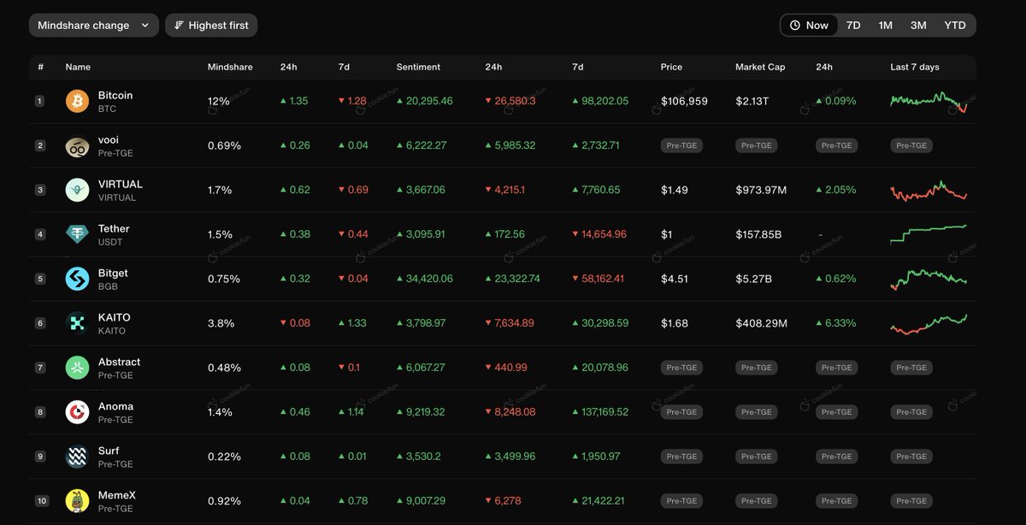Click Anoma 7d sentiment 137,169.52
The image size is (1026, 525).
click(600, 412)
